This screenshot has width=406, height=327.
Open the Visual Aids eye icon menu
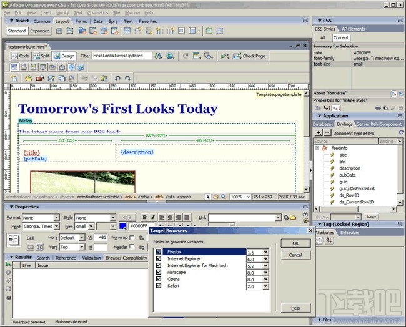tap(209, 56)
